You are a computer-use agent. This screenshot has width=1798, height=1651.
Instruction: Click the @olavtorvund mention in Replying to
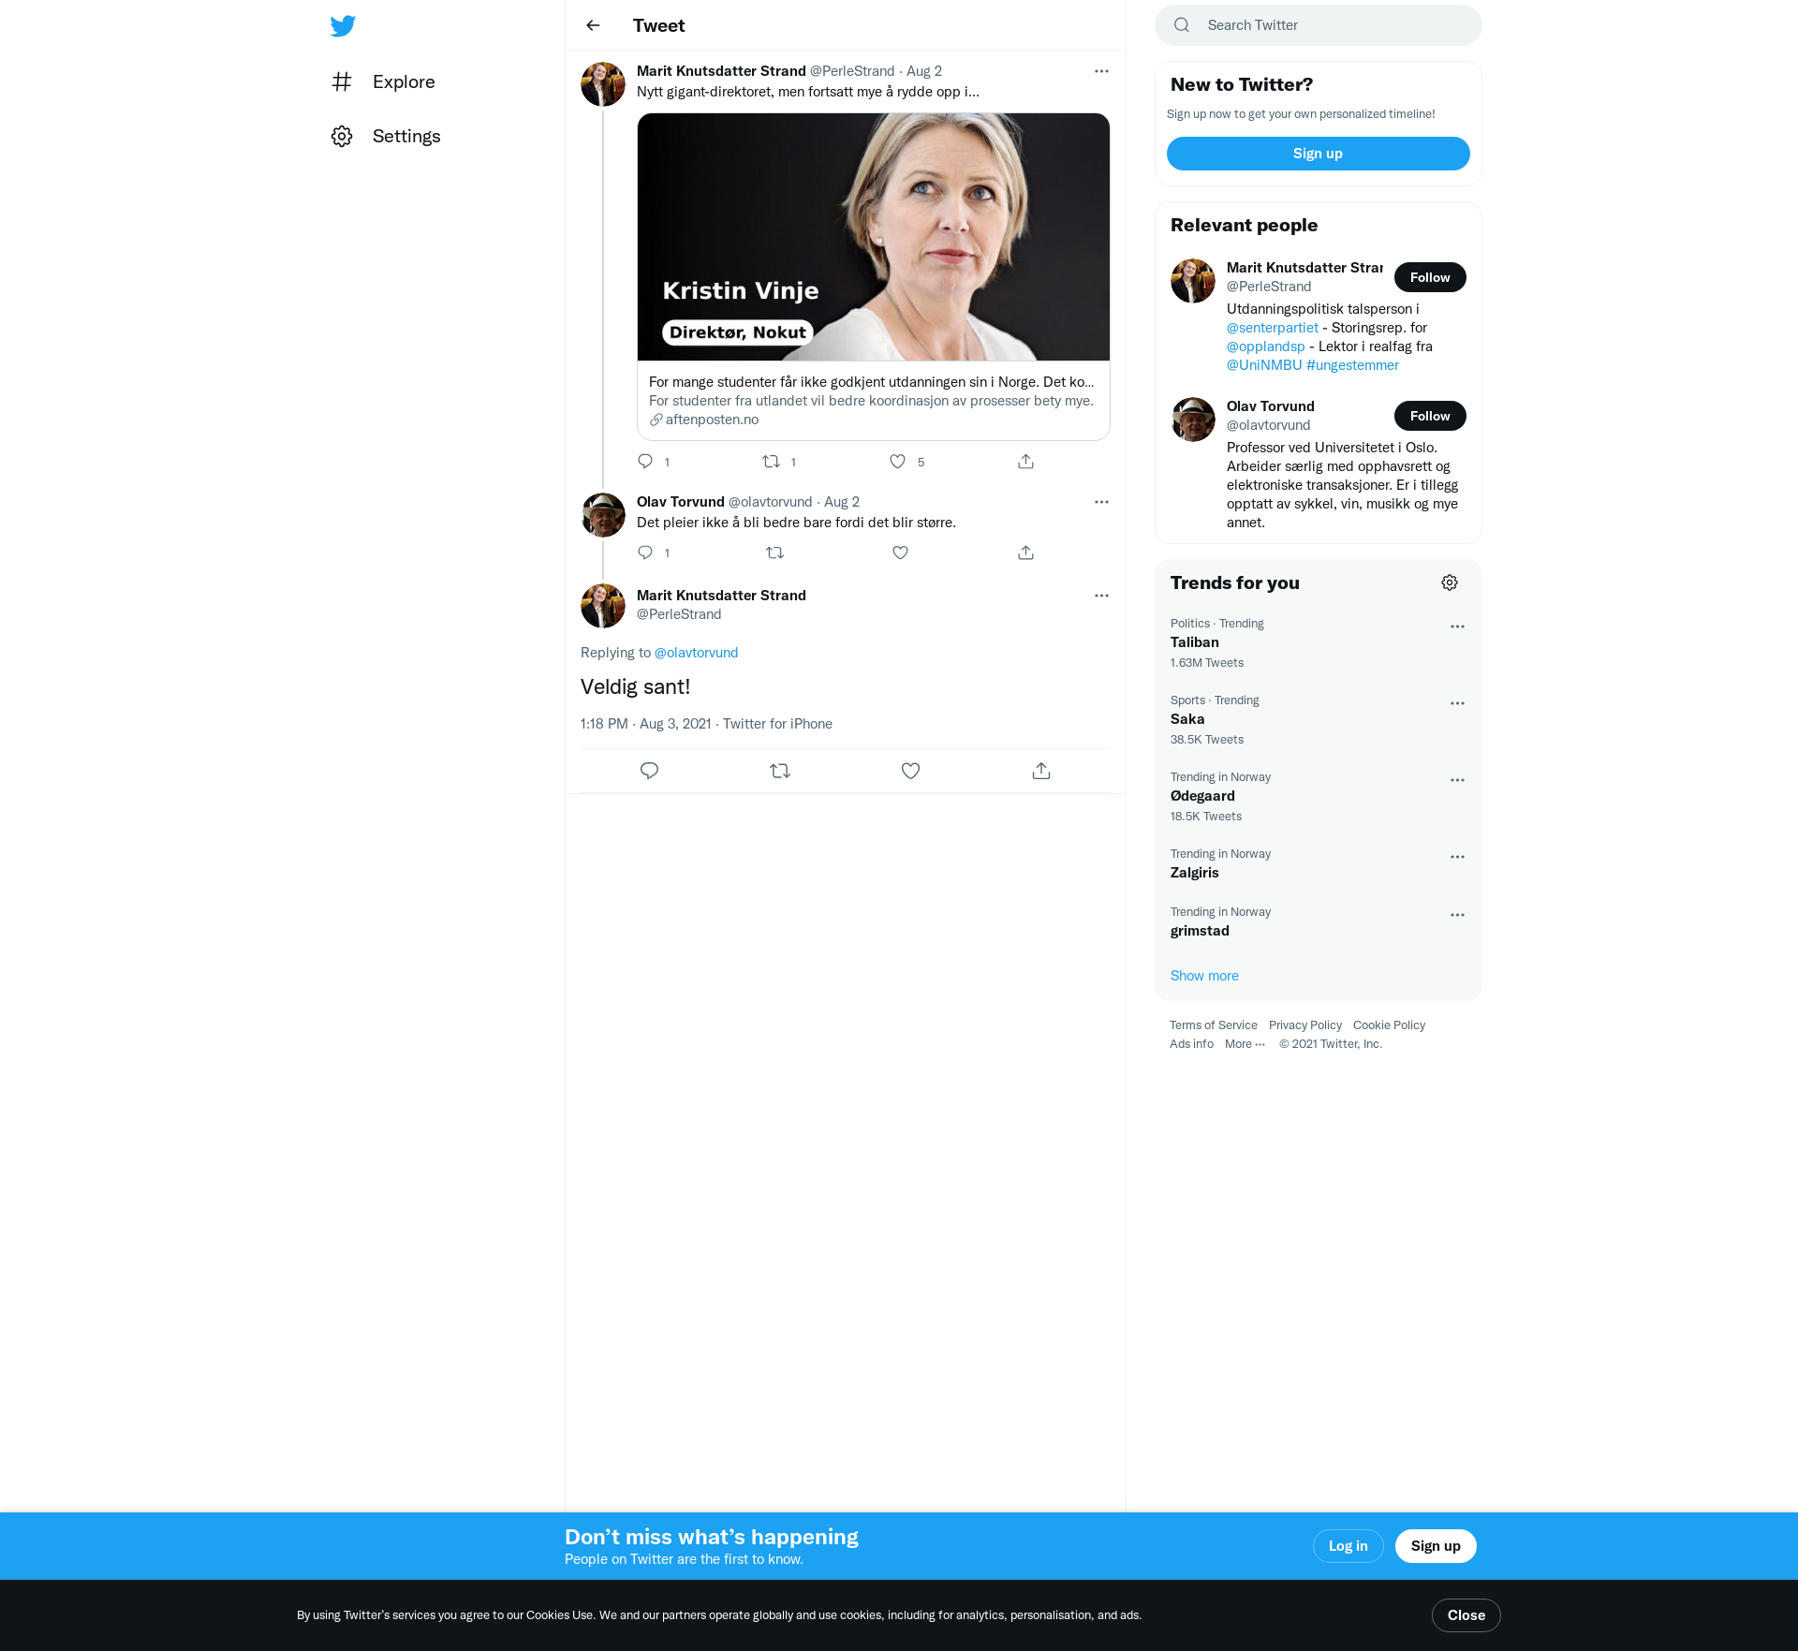pos(696,653)
